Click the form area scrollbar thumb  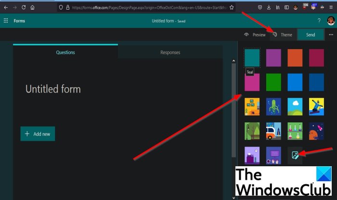[233, 110]
